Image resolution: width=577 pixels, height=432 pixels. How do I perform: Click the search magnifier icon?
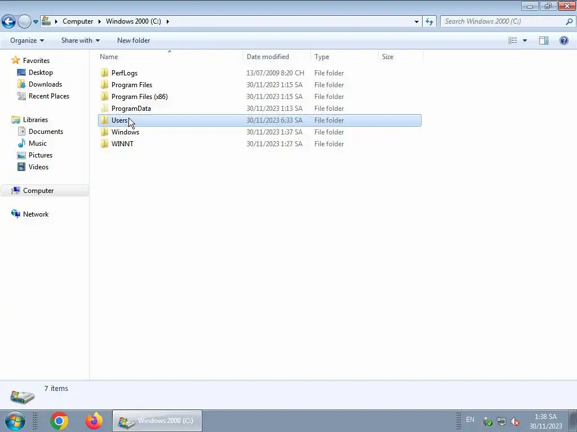569,21
